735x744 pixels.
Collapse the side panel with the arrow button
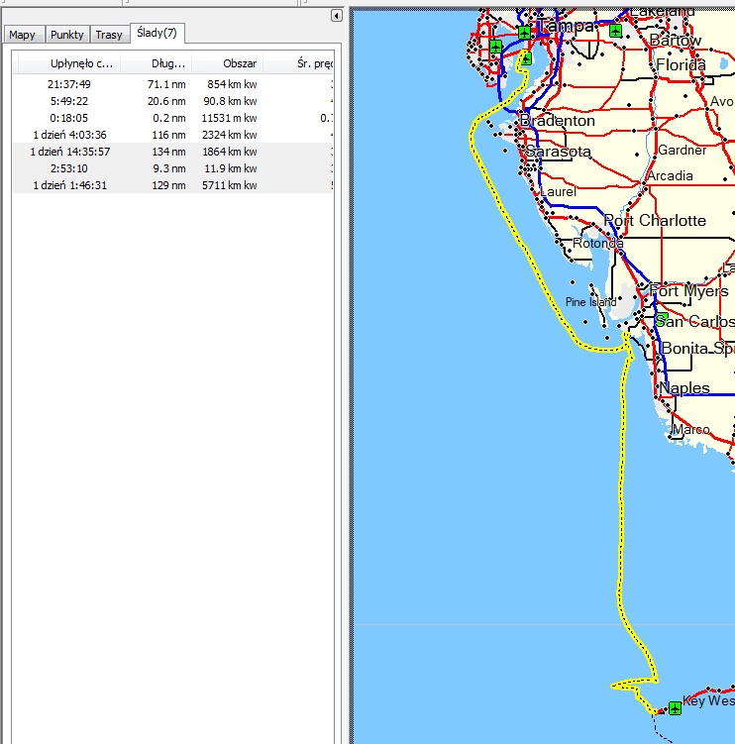point(336,16)
